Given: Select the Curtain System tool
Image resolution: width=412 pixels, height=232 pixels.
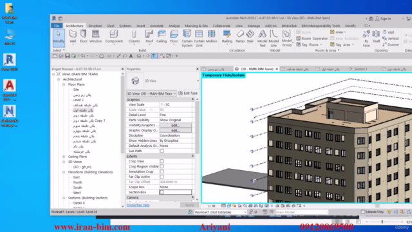Looking at the screenshot, I should [x=187, y=39].
